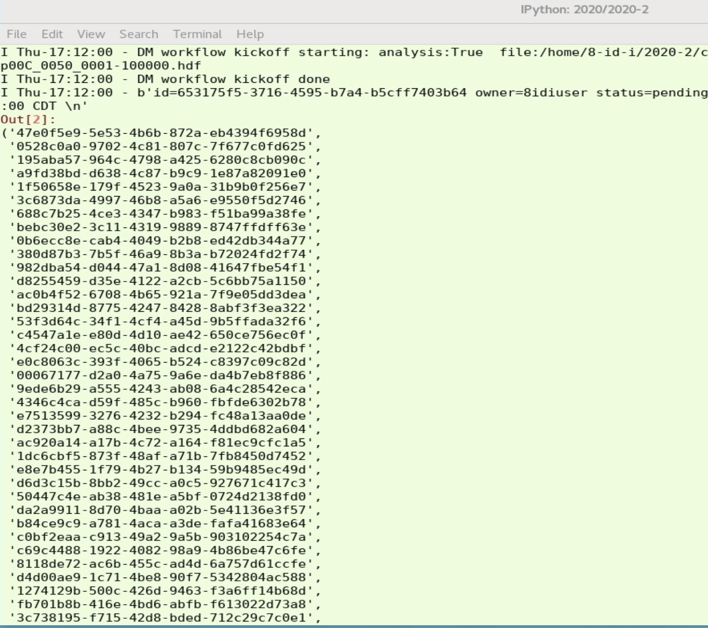The width and height of the screenshot is (708, 628).
Task: Open the Search menu
Action: coord(138,34)
